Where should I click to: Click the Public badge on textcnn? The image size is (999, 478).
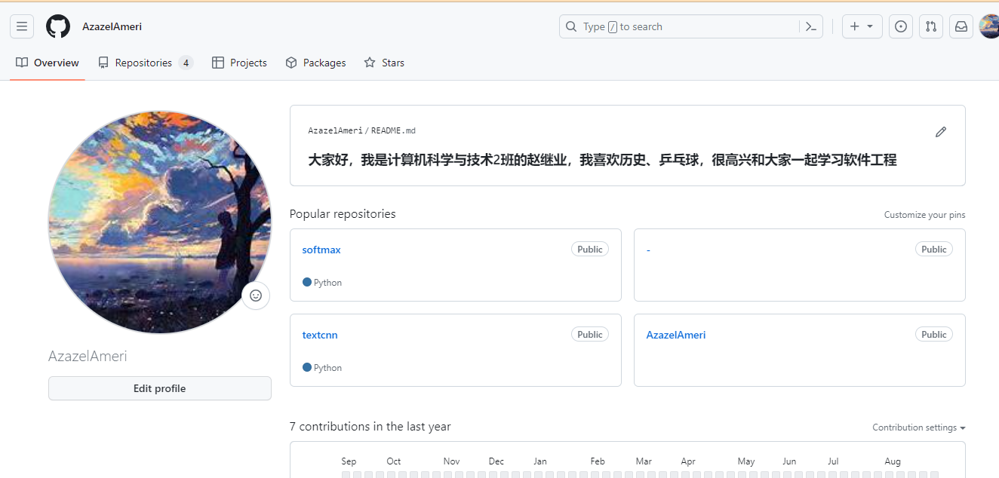pyautogui.click(x=590, y=335)
